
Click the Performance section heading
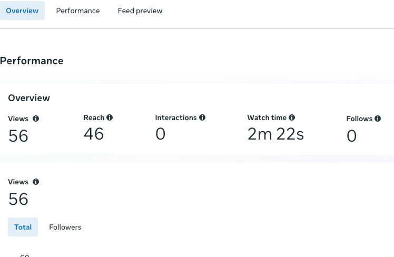tap(32, 61)
